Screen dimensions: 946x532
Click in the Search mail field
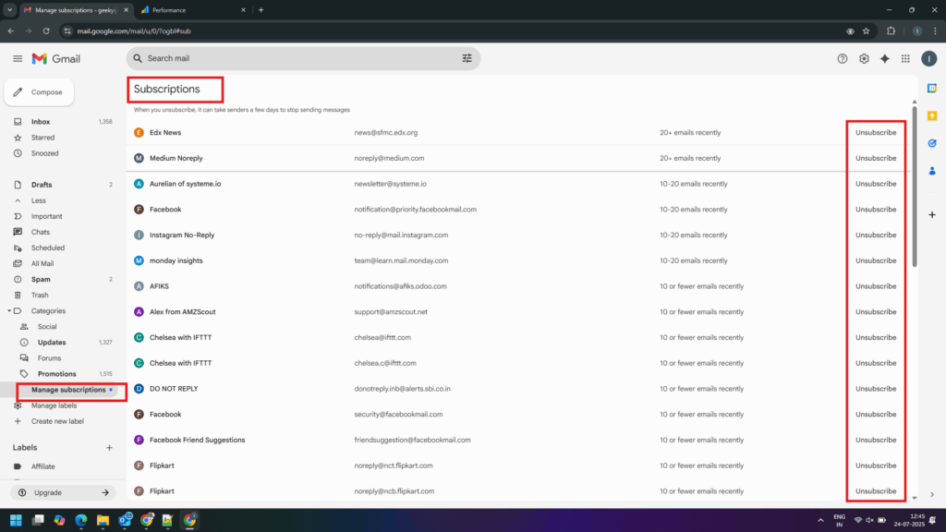pyautogui.click(x=296, y=58)
